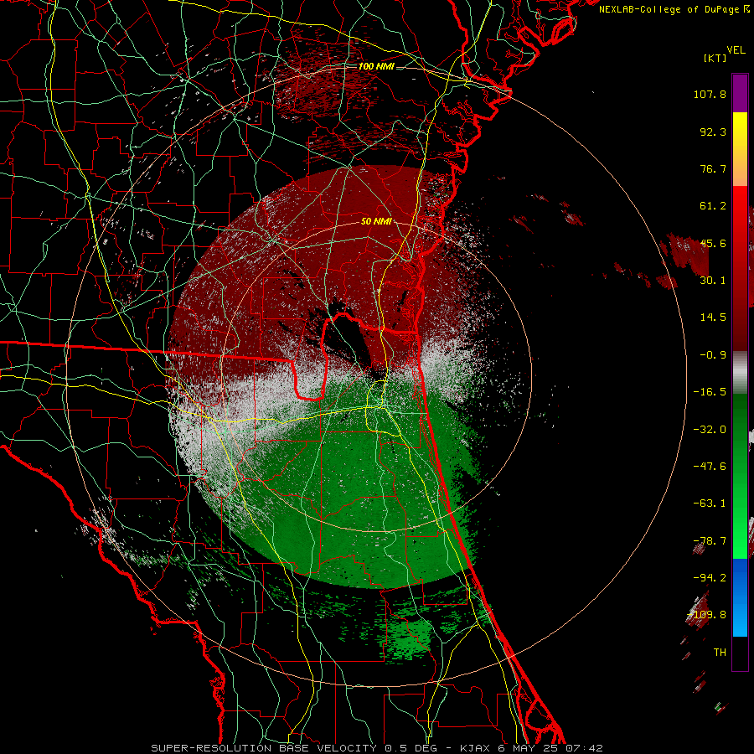Click the -94.2 velocity scale value
This screenshot has height=754, width=754.
pyautogui.click(x=710, y=578)
